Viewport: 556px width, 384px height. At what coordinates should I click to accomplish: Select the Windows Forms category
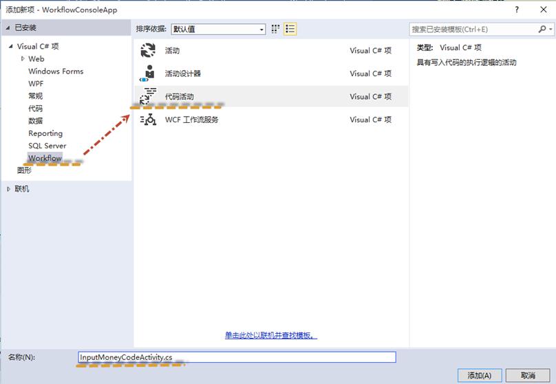coord(56,71)
